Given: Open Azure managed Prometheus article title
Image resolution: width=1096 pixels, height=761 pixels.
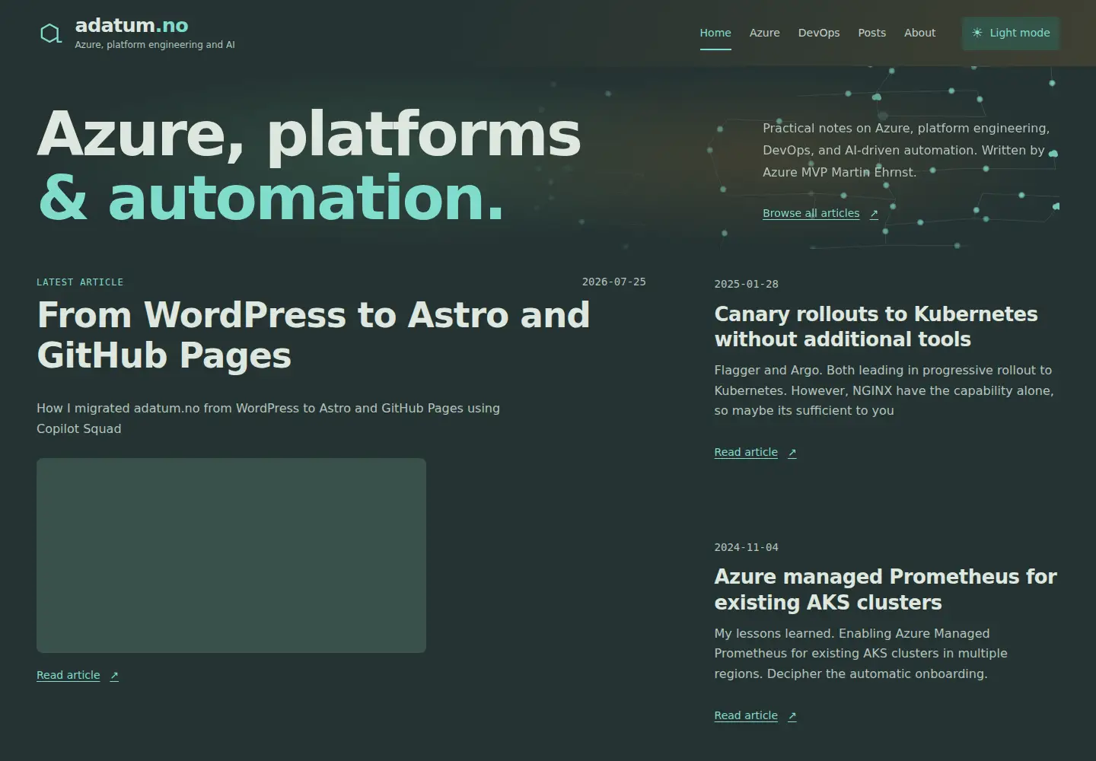Looking at the screenshot, I should [885, 589].
